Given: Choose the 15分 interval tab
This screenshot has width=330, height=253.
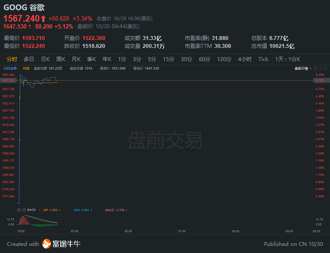Looking at the screenshot, I should point(169,59).
